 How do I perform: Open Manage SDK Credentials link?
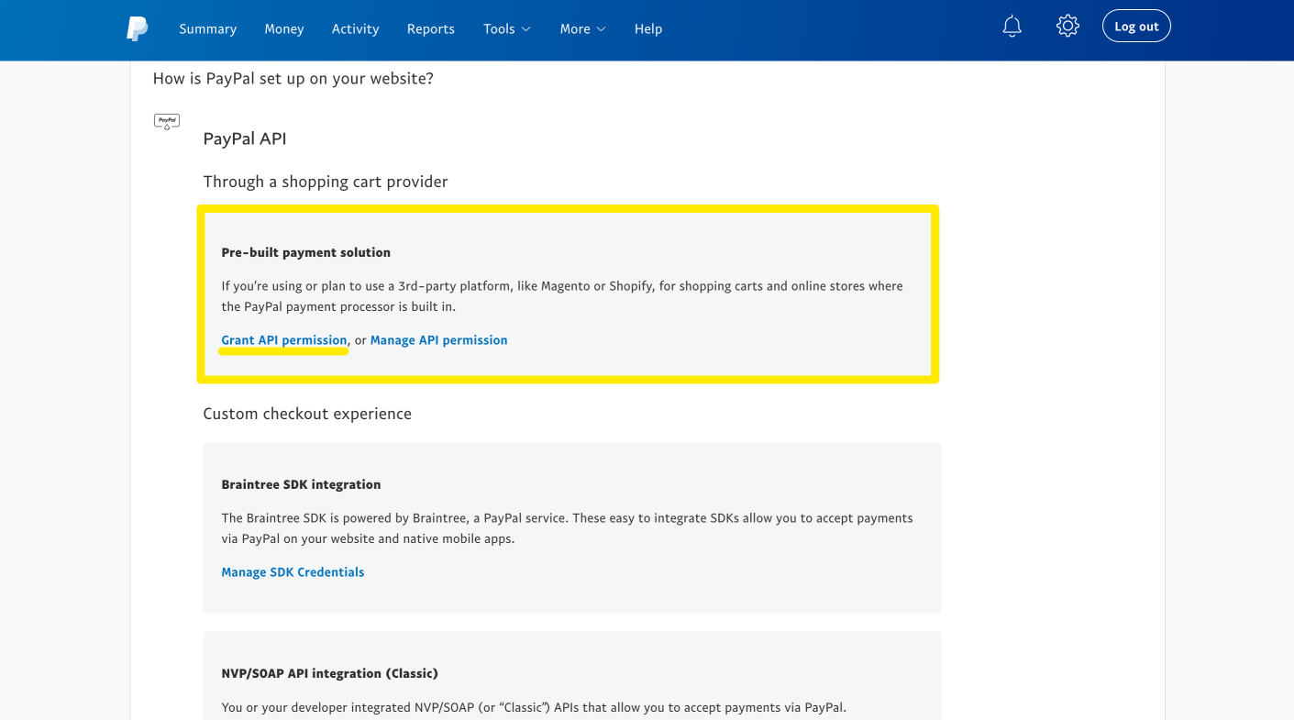[293, 572]
